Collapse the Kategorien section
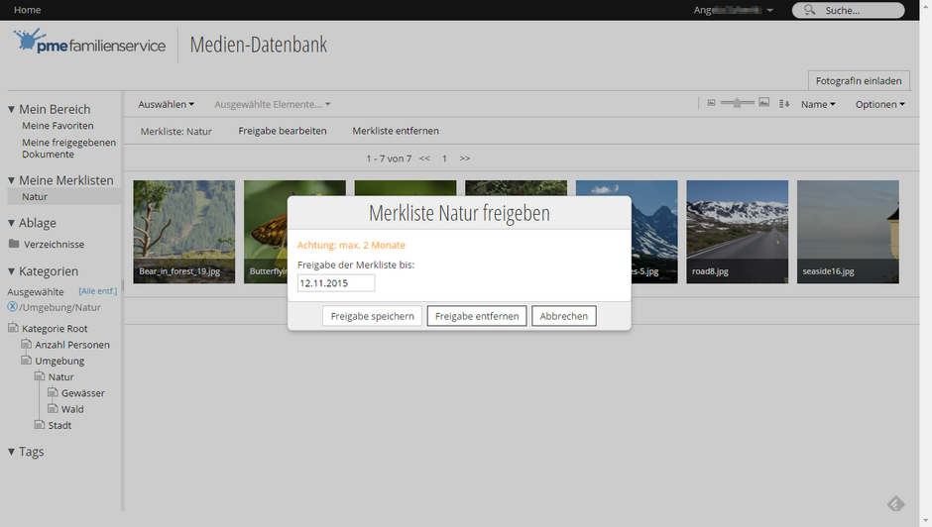 (11, 270)
